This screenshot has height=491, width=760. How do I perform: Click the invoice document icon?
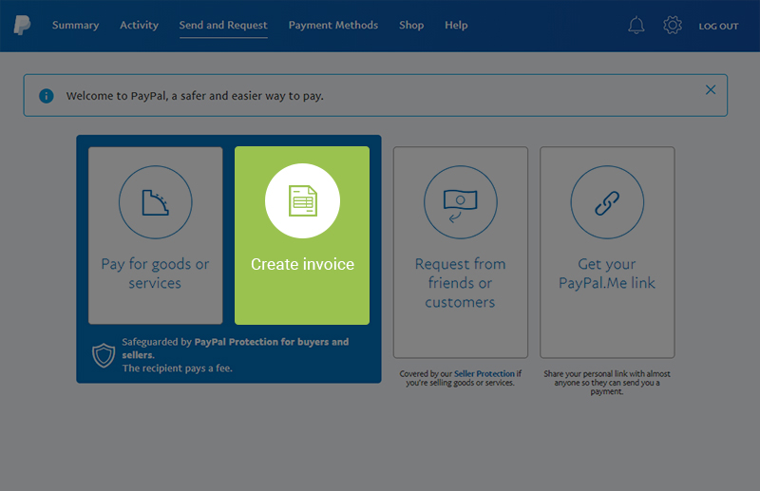pos(302,200)
